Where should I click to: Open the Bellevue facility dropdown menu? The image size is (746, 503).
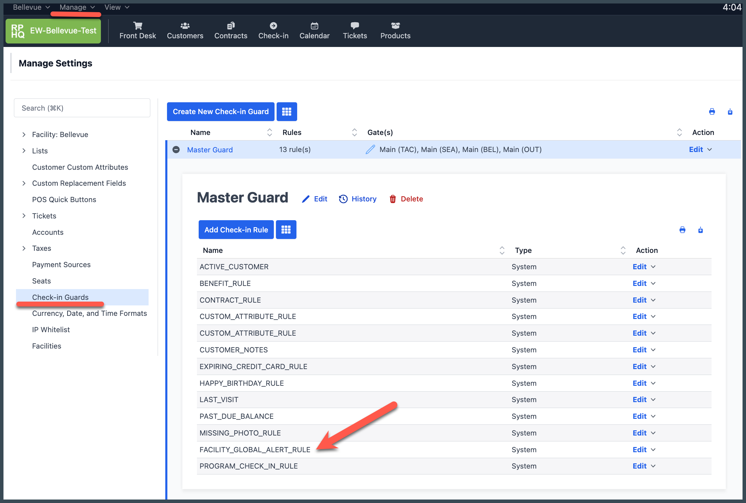point(31,7)
